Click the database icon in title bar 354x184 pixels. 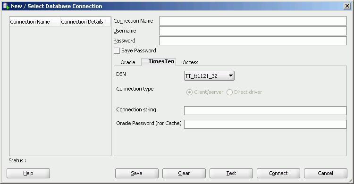[6, 6]
